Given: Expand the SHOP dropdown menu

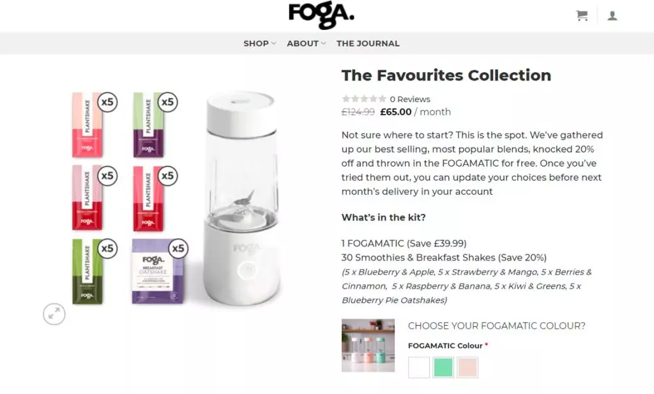Looking at the screenshot, I should coord(259,43).
